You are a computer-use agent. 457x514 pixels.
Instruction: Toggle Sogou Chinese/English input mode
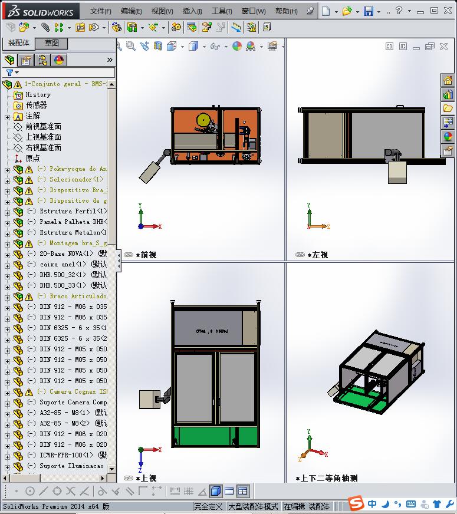(372, 504)
